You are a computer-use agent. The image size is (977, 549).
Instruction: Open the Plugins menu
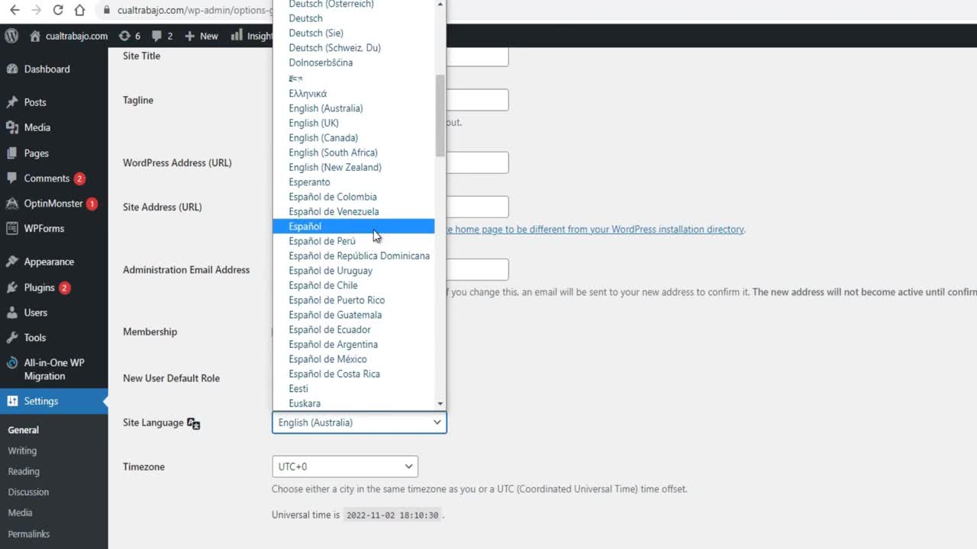tap(39, 287)
